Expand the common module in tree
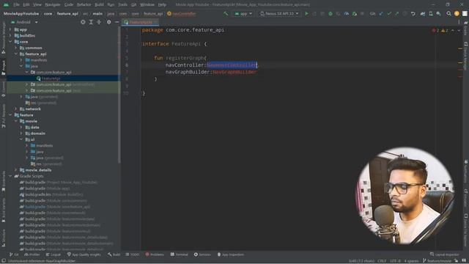This screenshot has width=469, height=264. point(16,48)
